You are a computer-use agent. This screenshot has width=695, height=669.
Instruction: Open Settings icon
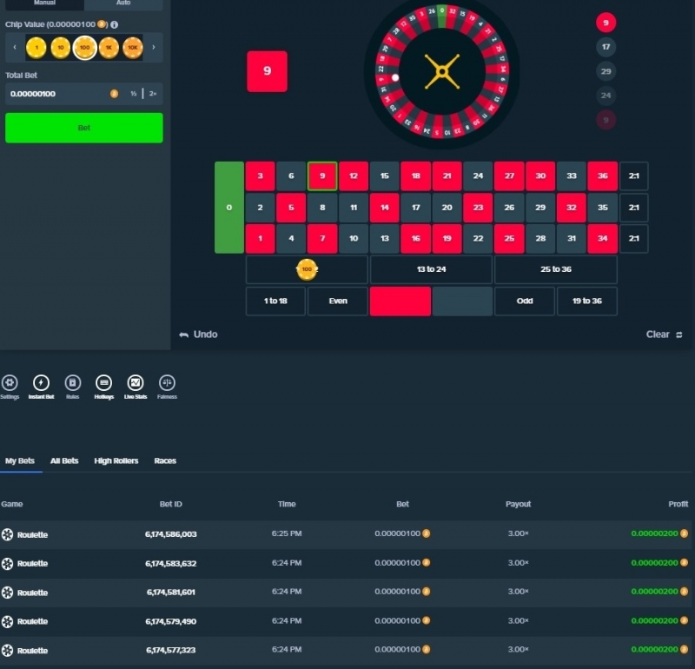pyautogui.click(x=10, y=382)
